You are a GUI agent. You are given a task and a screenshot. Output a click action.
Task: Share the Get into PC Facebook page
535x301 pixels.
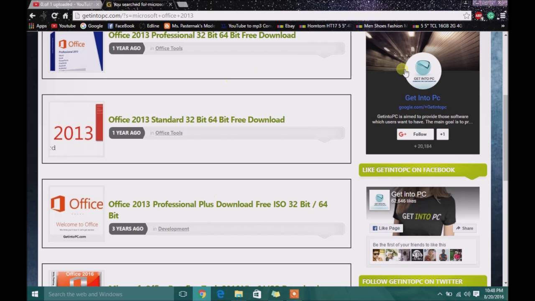[465, 228]
